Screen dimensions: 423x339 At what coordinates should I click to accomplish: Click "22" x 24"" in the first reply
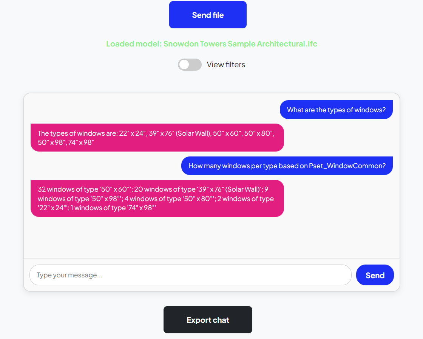(x=132, y=133)
